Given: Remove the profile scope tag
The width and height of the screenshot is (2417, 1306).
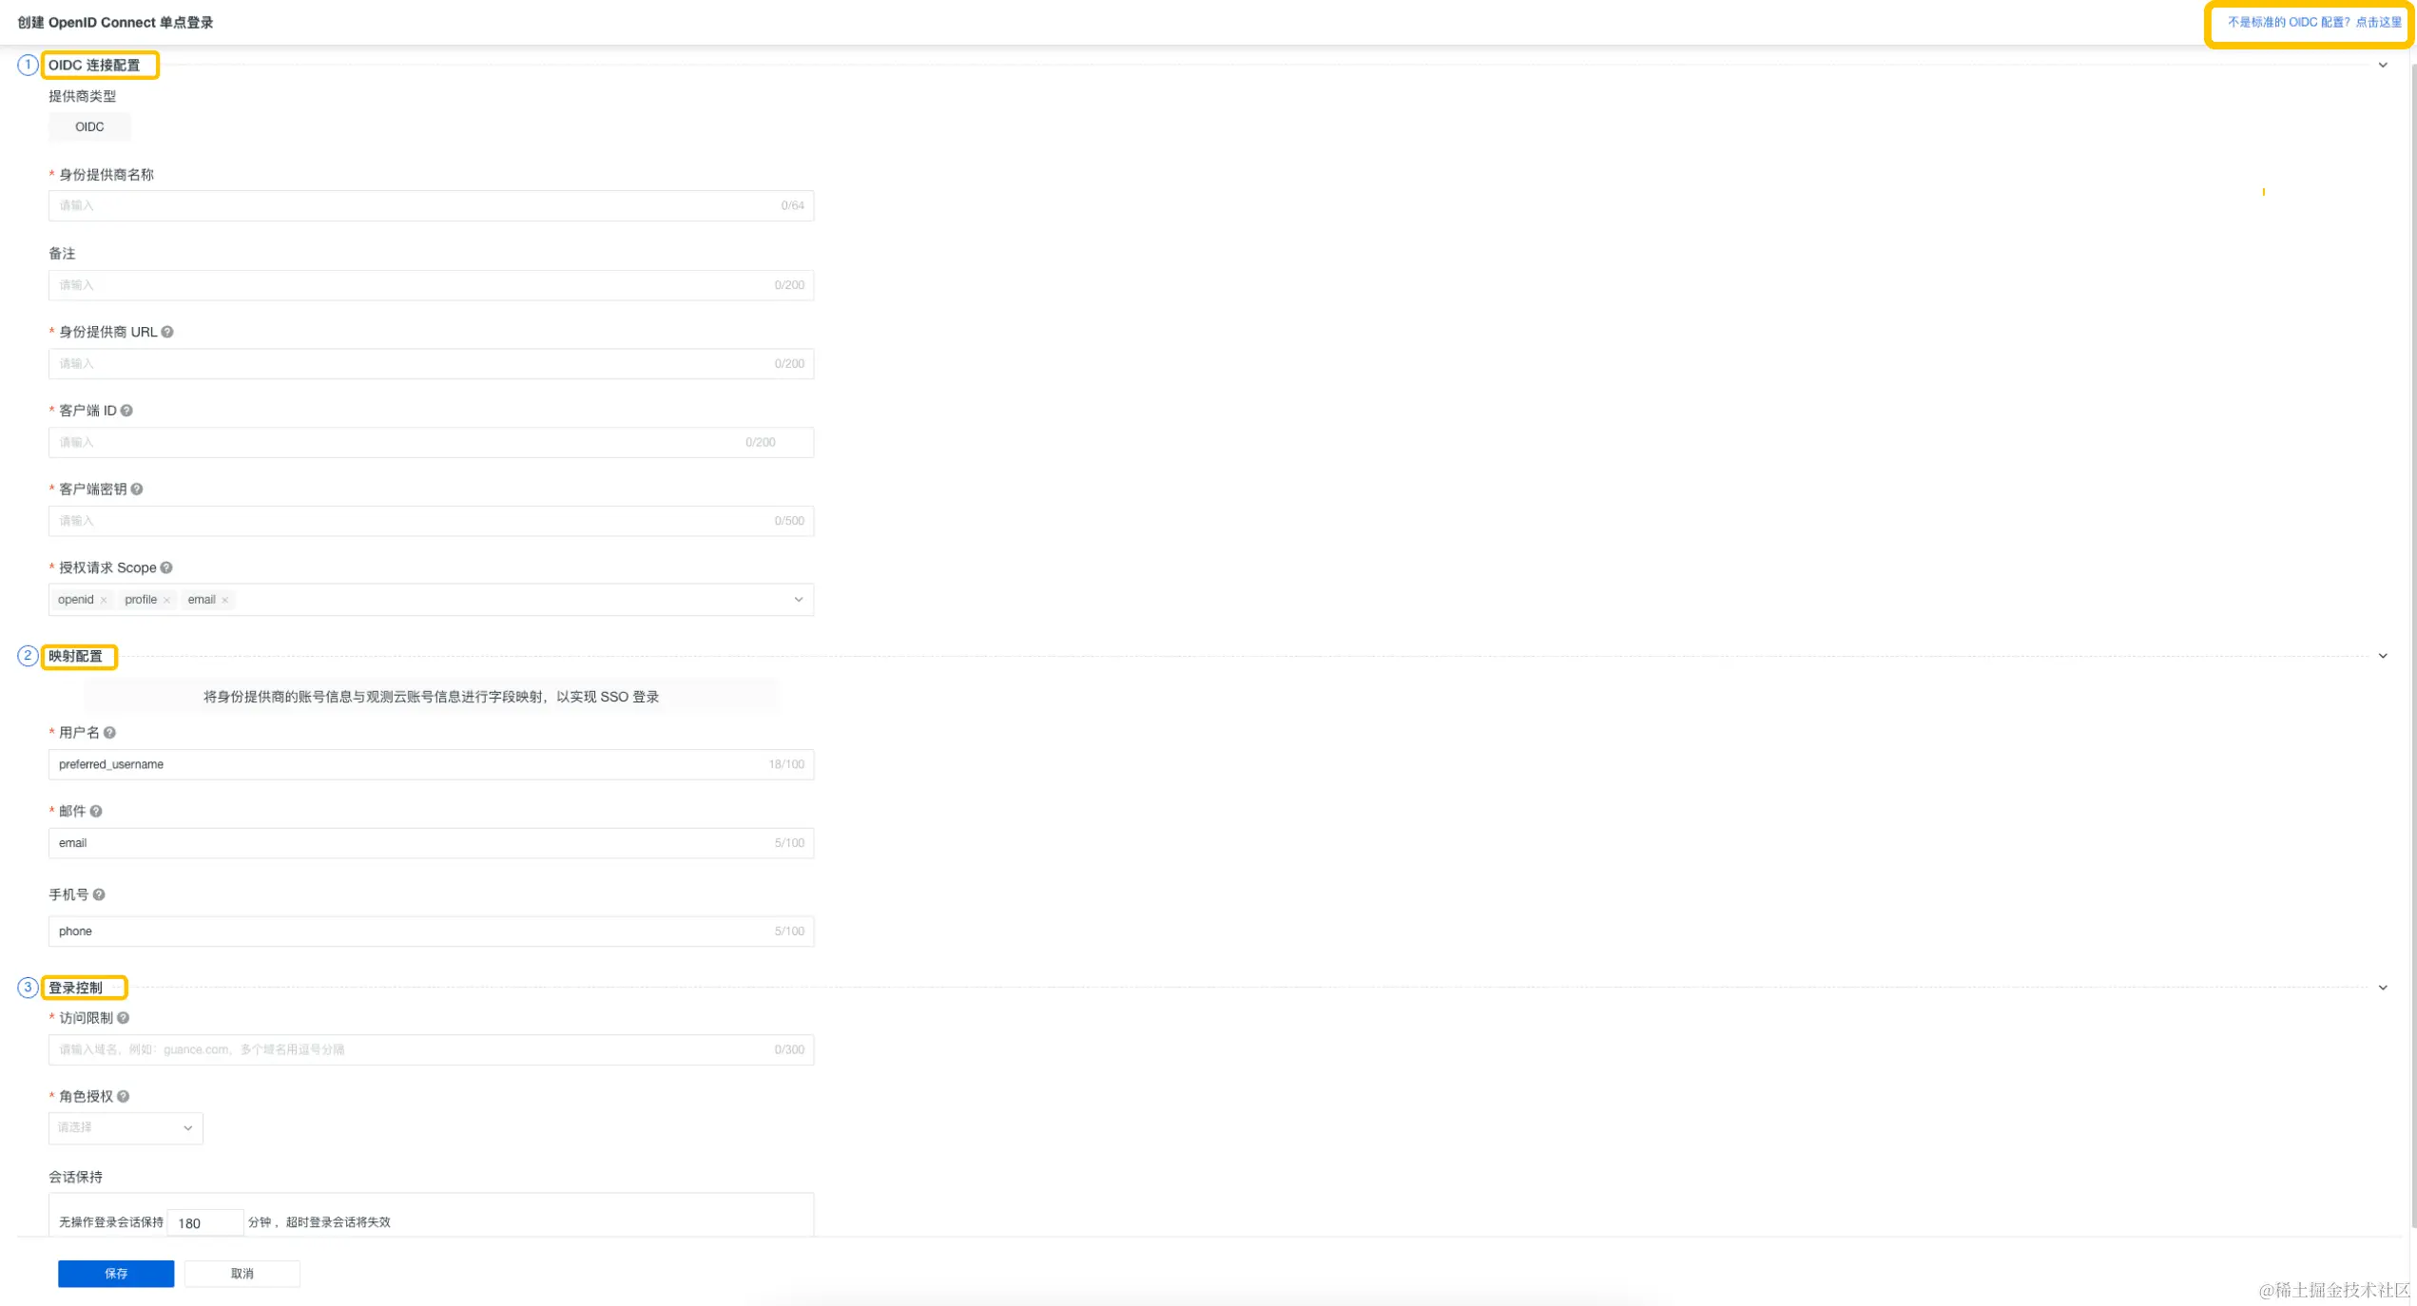Looking at the screenshot, I should click(166, 600).
